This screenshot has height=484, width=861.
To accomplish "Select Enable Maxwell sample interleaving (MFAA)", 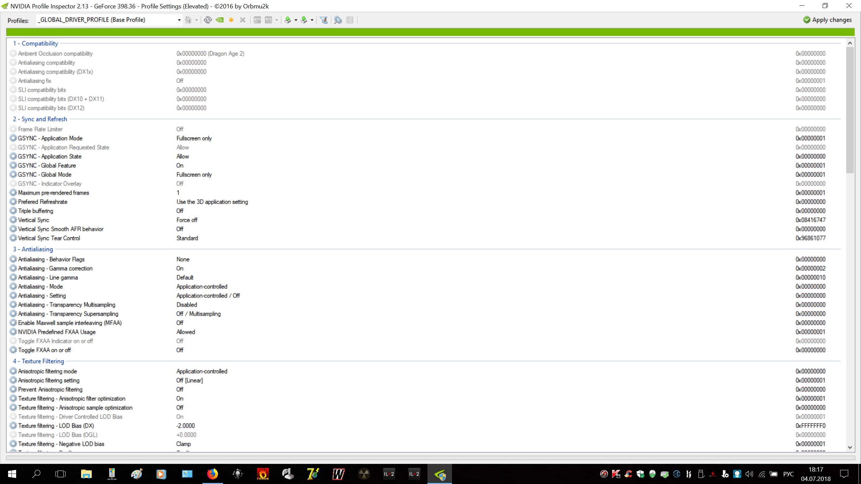I will pyautogui.click(x=425, y=323).
